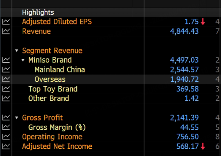Open chart icon for Operating Income row

coord(6,137)
